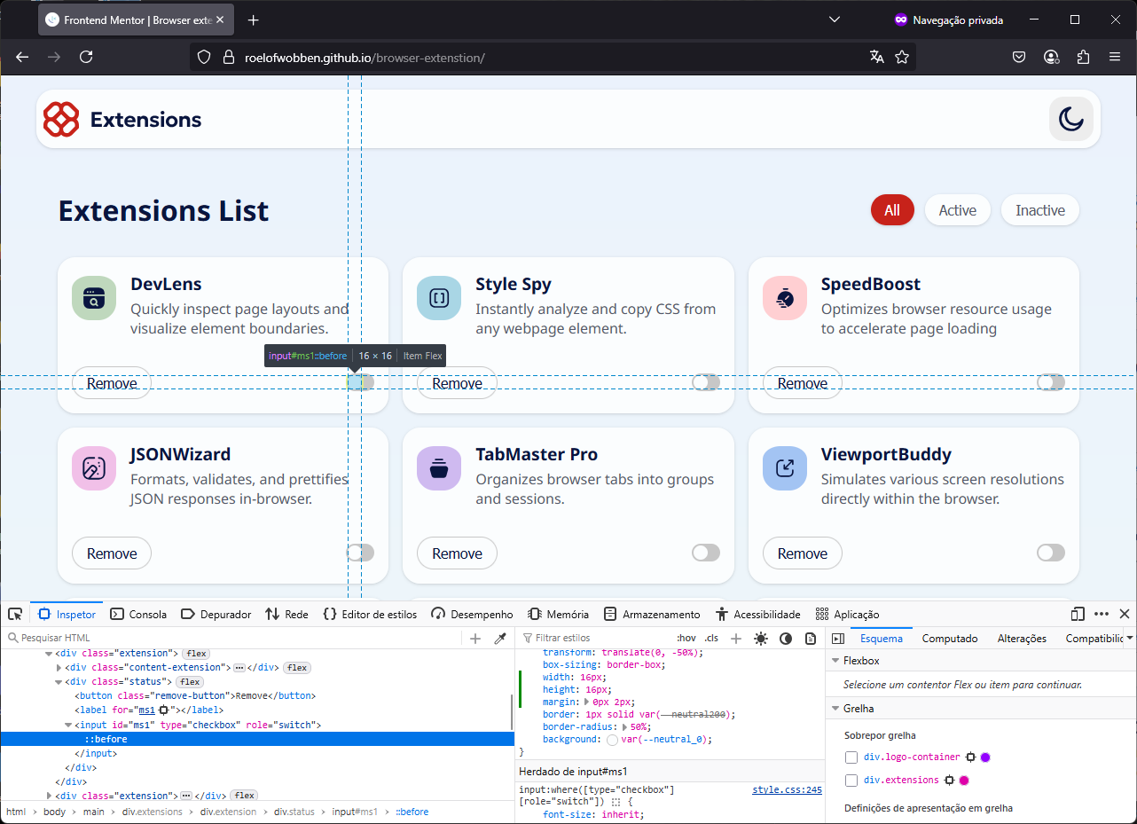The width and height of the screenshot is (1137, 824).
Task: Check the div.extensions grid overlay checkbox
Action: [851, 781]
